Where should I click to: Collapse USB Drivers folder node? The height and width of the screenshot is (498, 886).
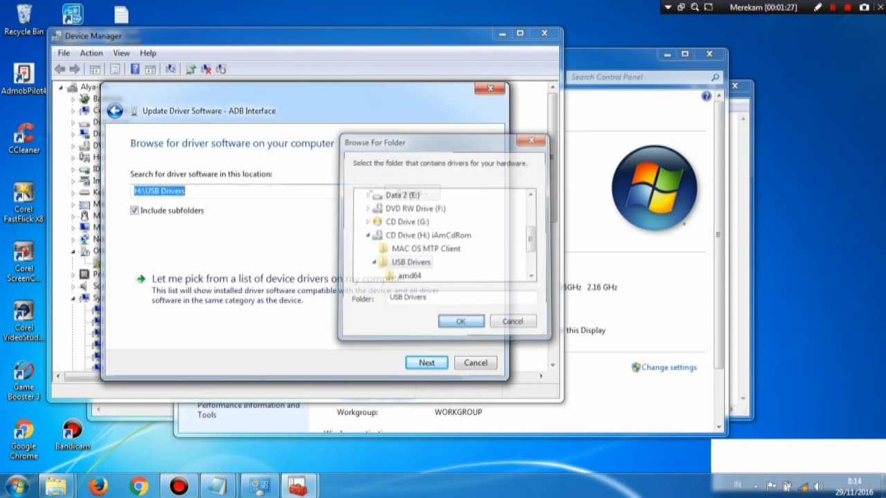(374, 262)
